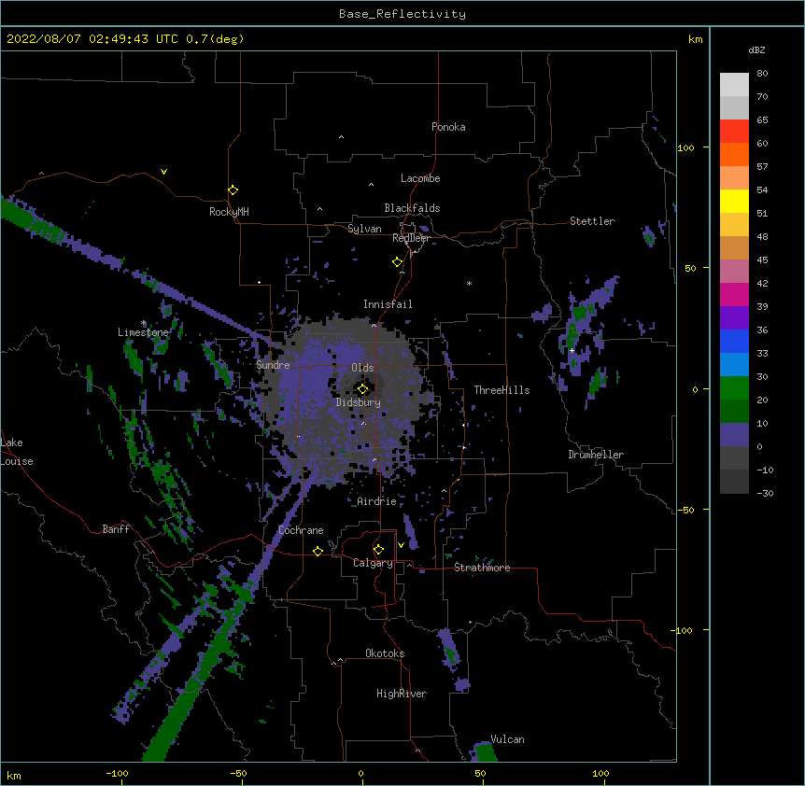Click the Lacombe city label

coord(420,178)
